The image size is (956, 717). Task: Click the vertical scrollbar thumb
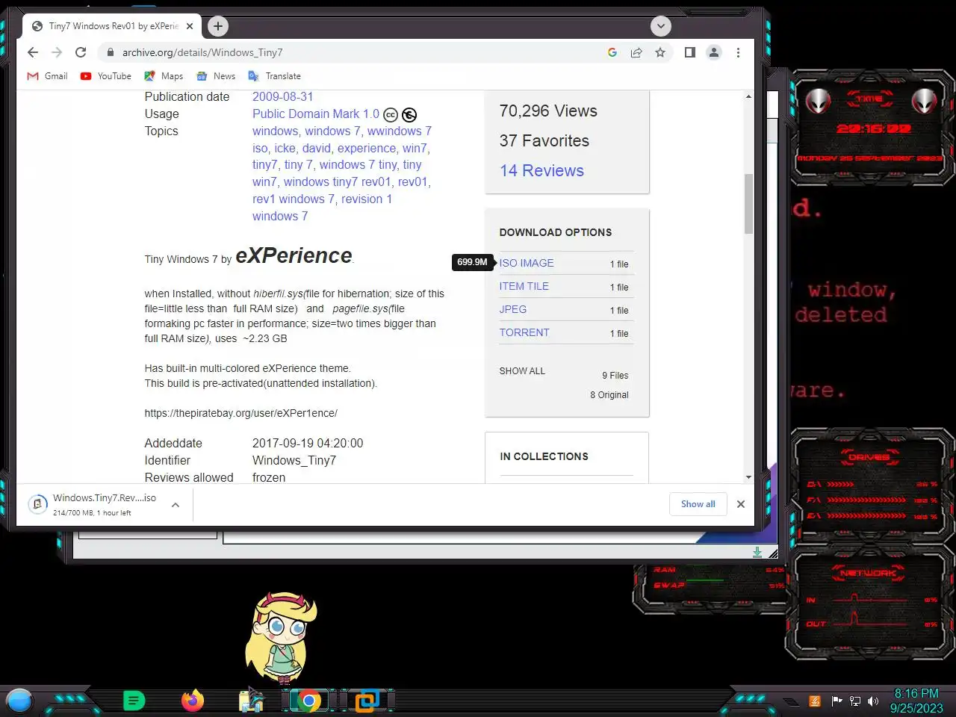pyautogui.click(x=748, y=204)
